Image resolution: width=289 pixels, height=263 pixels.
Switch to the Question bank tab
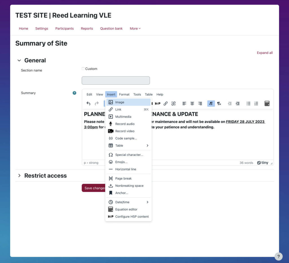[111, 28]
